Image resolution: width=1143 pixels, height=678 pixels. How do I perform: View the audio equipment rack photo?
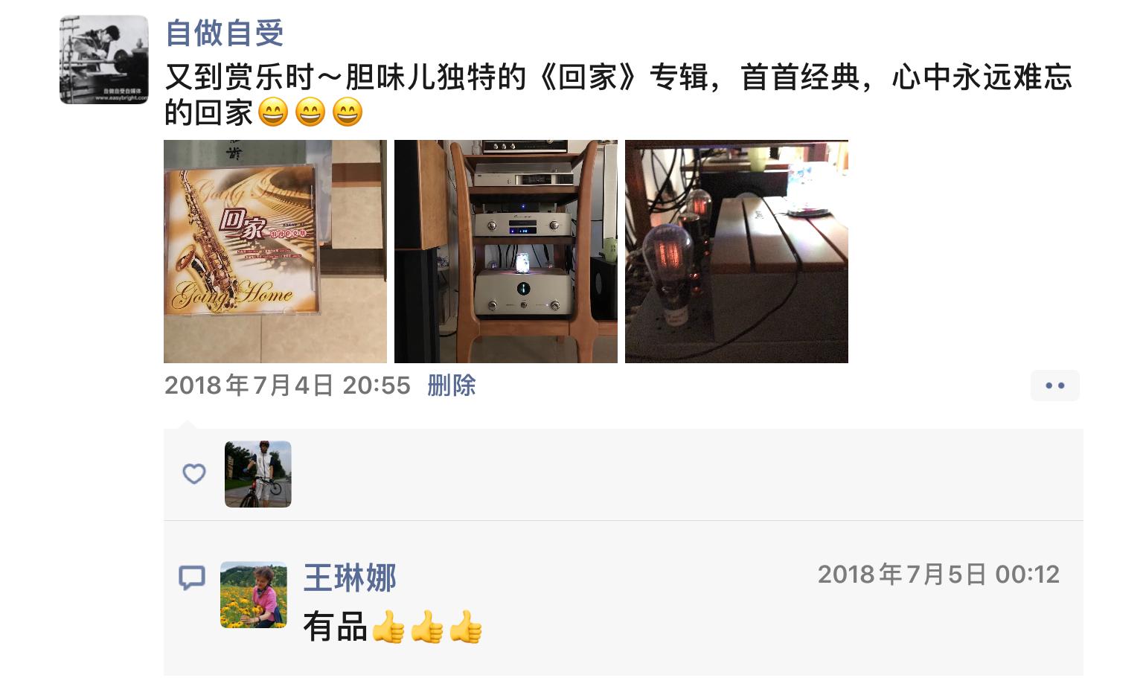[506, 252]
